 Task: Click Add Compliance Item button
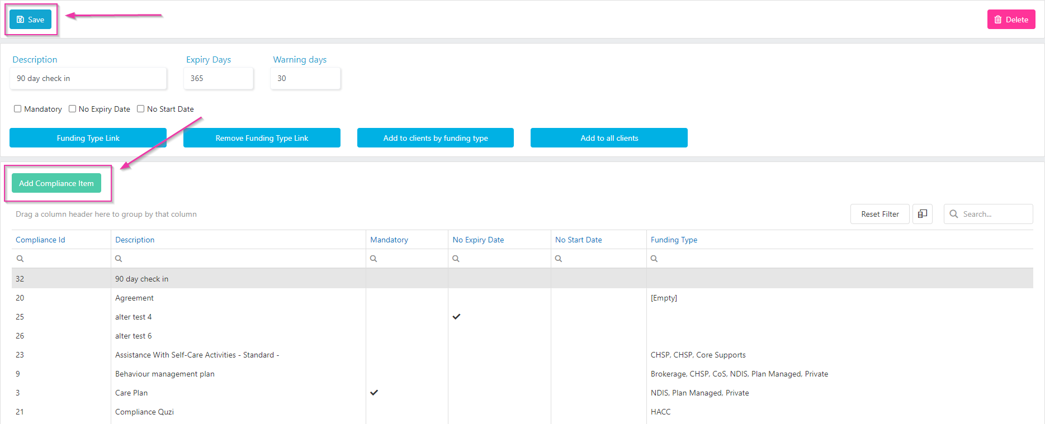pos(56,183)
